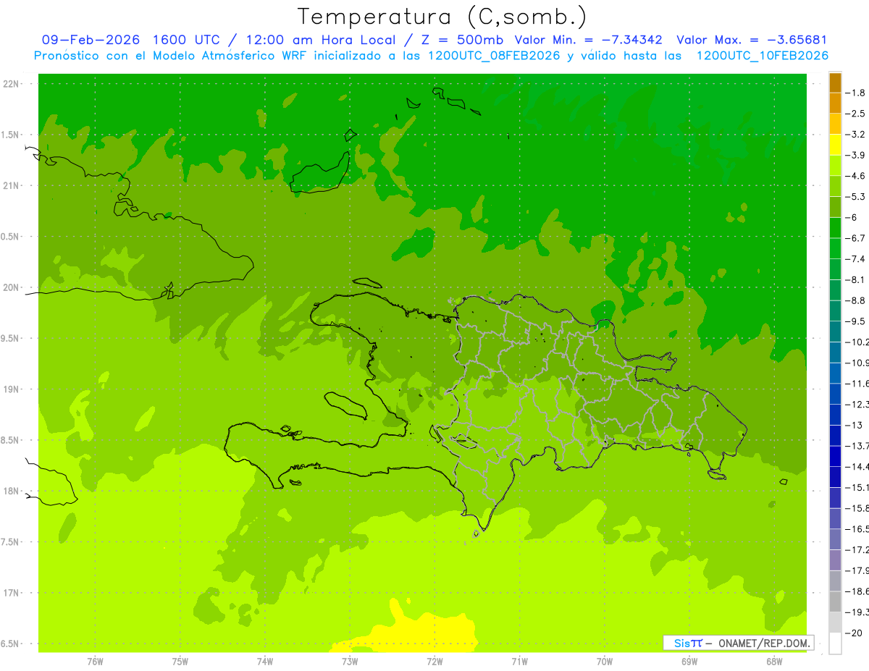
Task: Click the '-19.3' colorbar value
Action: [x=857, y=612]
